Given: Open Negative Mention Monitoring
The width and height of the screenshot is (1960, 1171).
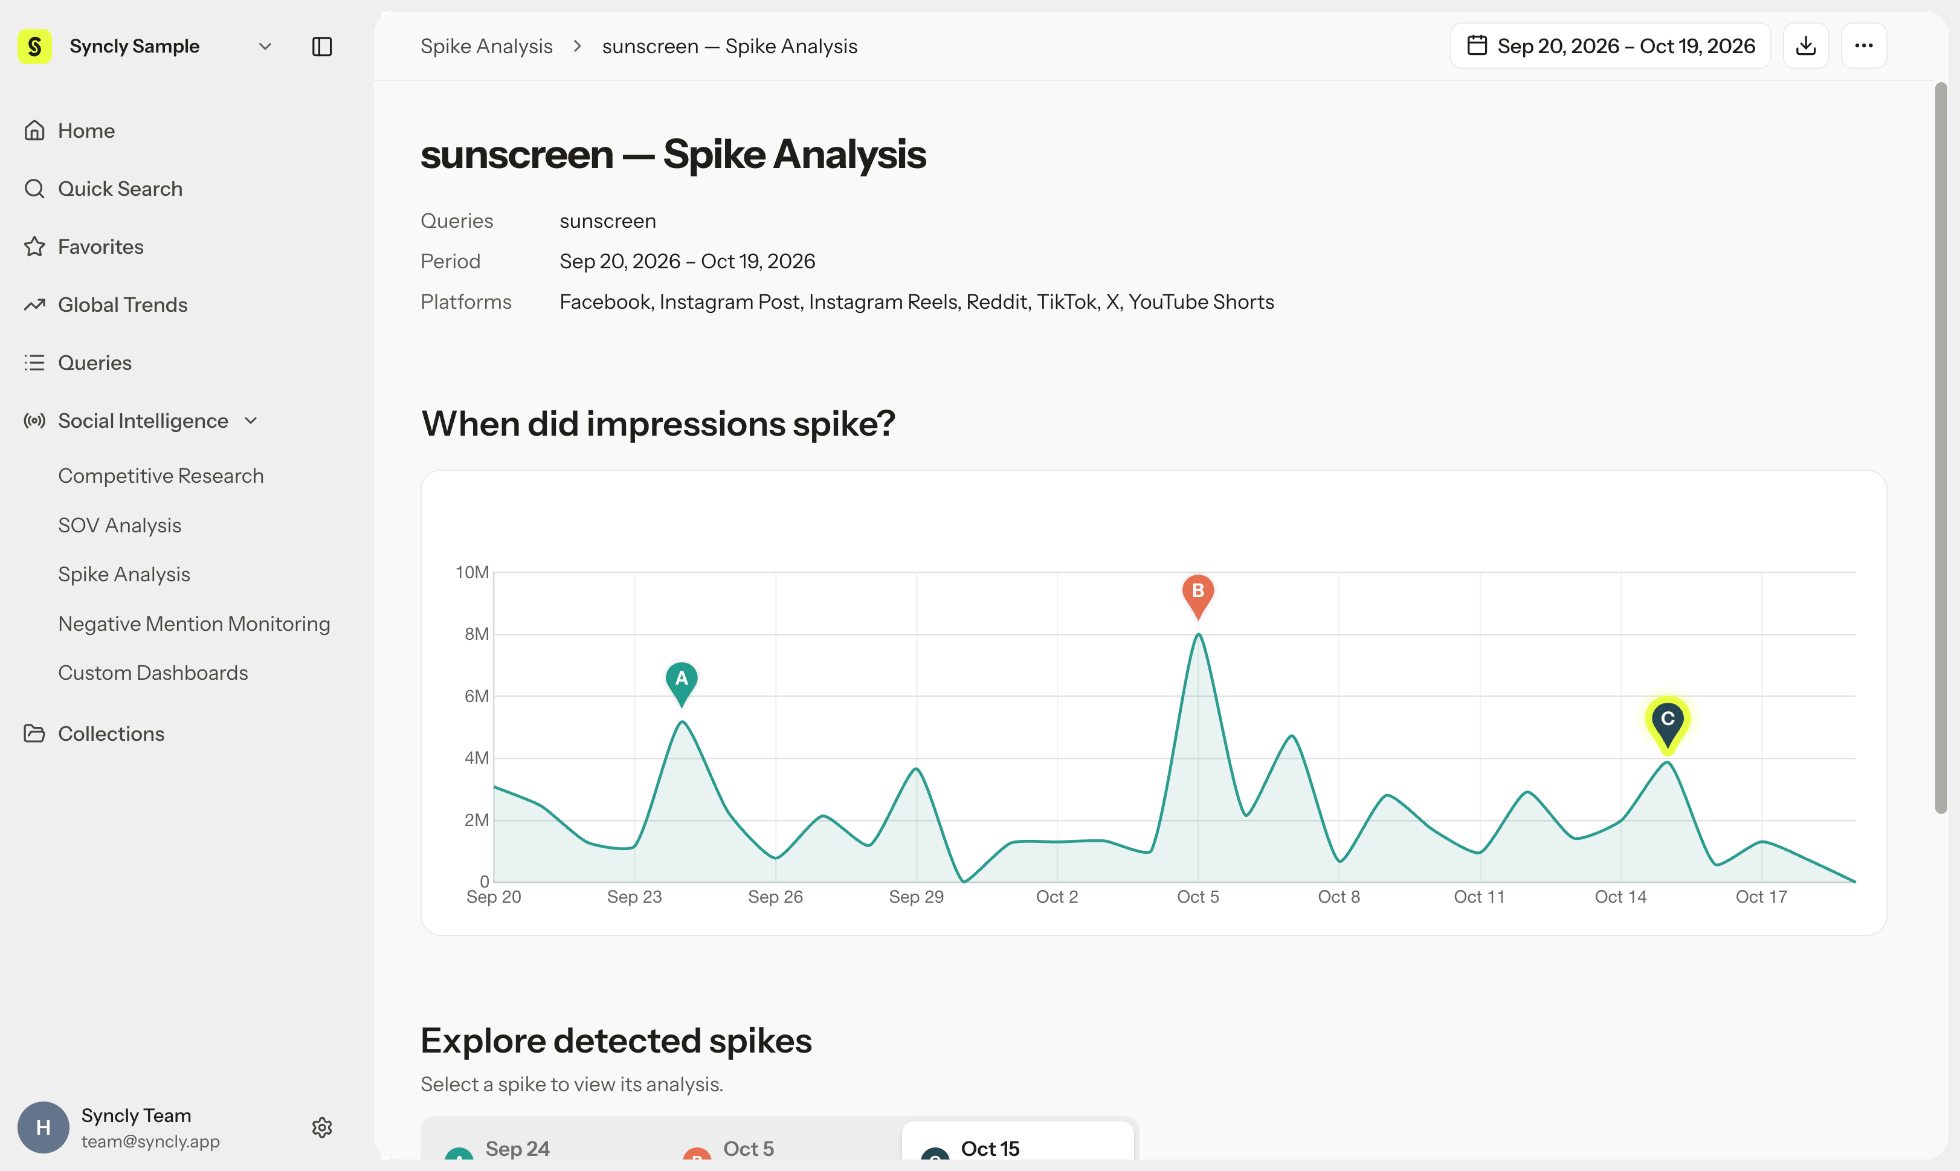Looking at the screenshot, I should coord(194,624).
